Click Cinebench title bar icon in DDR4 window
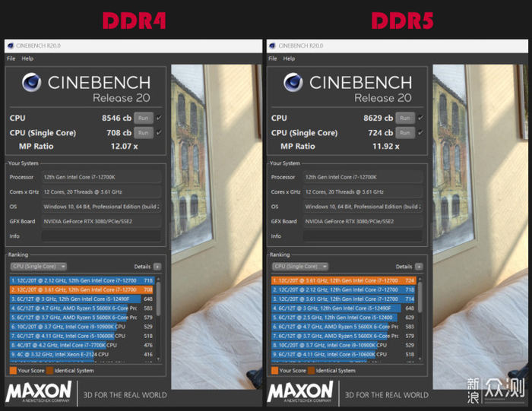 (x=11, y=46)
